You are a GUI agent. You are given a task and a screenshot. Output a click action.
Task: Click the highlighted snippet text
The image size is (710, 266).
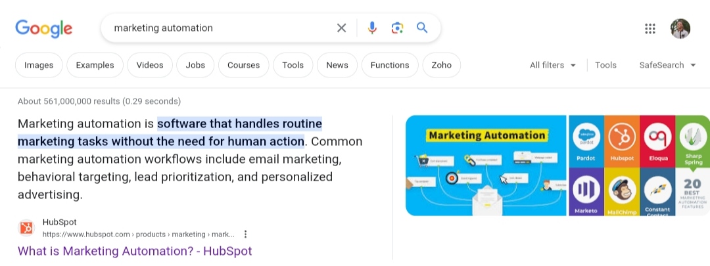tap(170, 133)
